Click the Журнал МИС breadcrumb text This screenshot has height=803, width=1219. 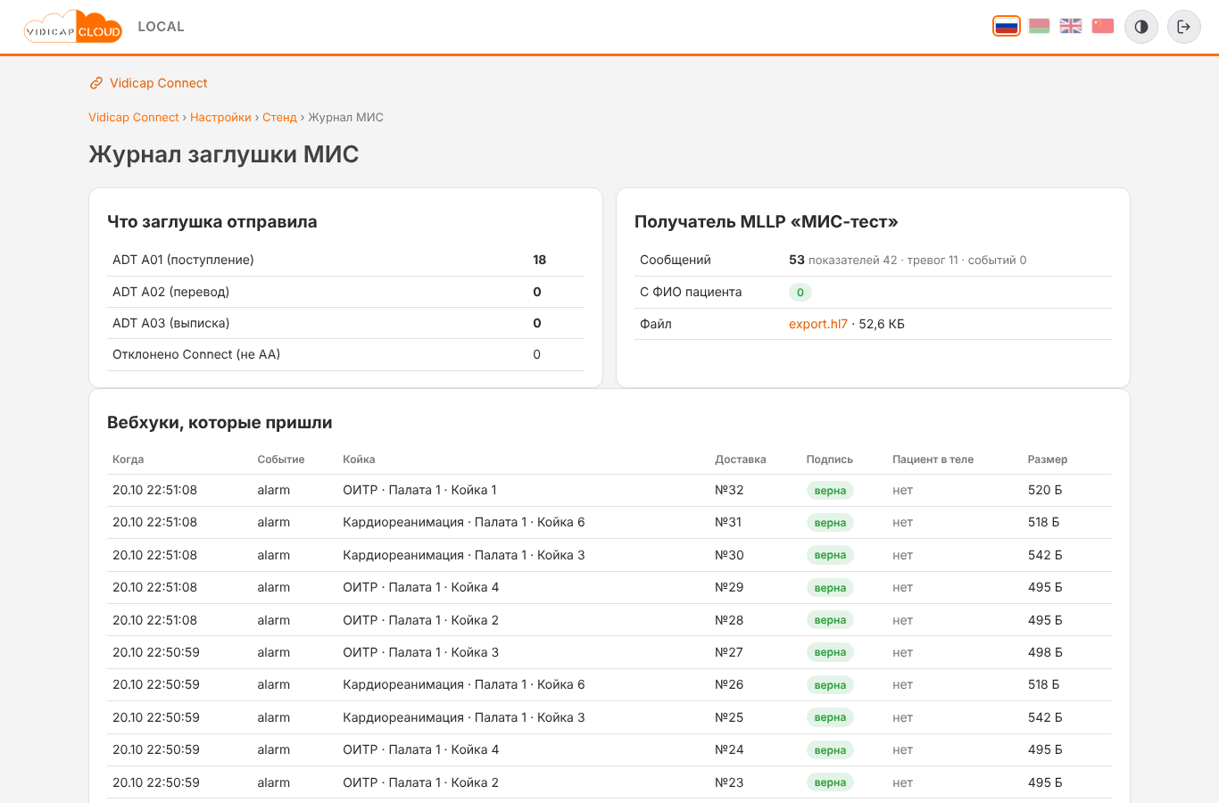345,118
